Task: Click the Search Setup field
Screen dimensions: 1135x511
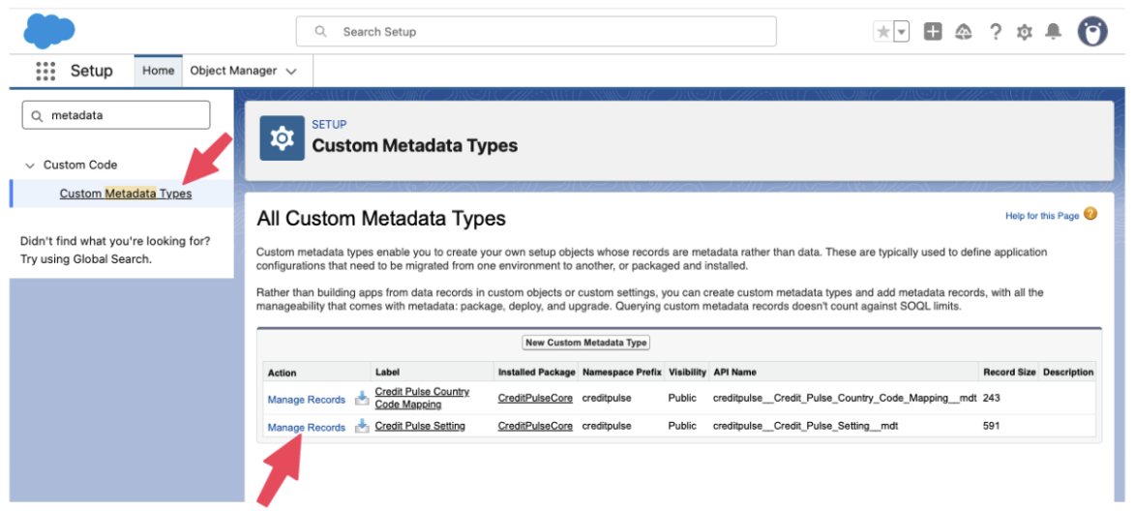Action: 536,32
